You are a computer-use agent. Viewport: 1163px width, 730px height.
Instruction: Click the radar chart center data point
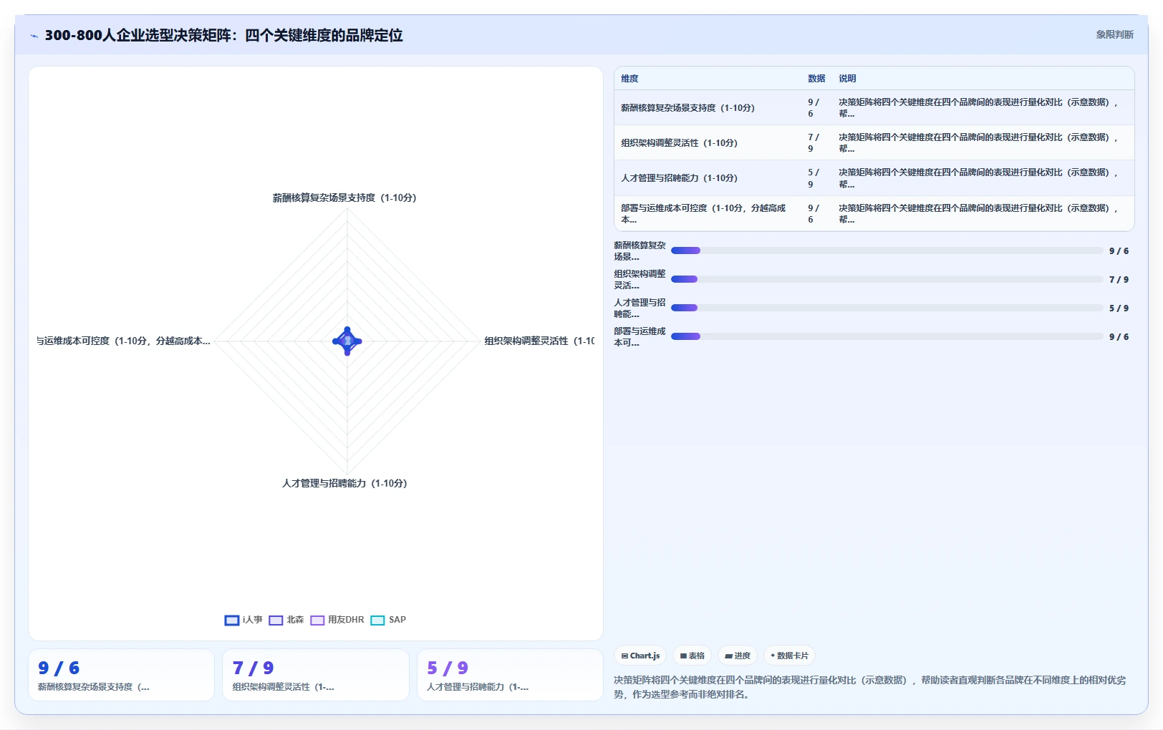click(347, 341)
